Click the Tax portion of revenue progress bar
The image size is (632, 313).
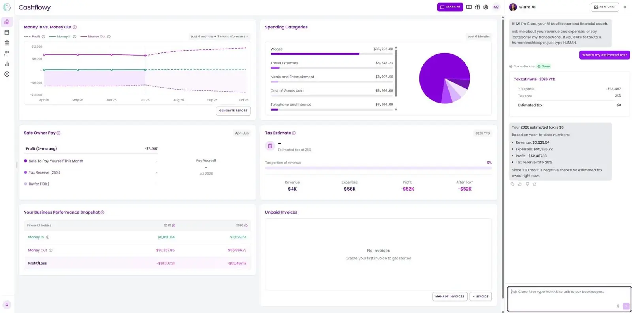pyautogui.click(x=378, y=168)
